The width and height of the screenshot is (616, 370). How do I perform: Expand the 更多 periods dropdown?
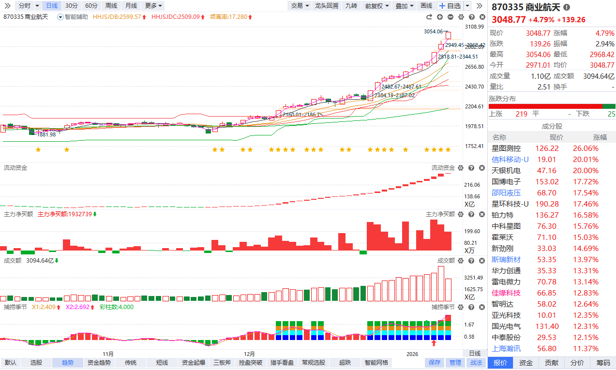(x=154, y=6)
